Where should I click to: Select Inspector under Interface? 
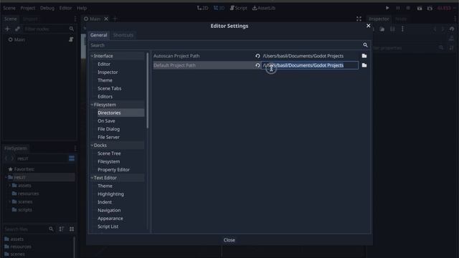[x=108, y=72]
